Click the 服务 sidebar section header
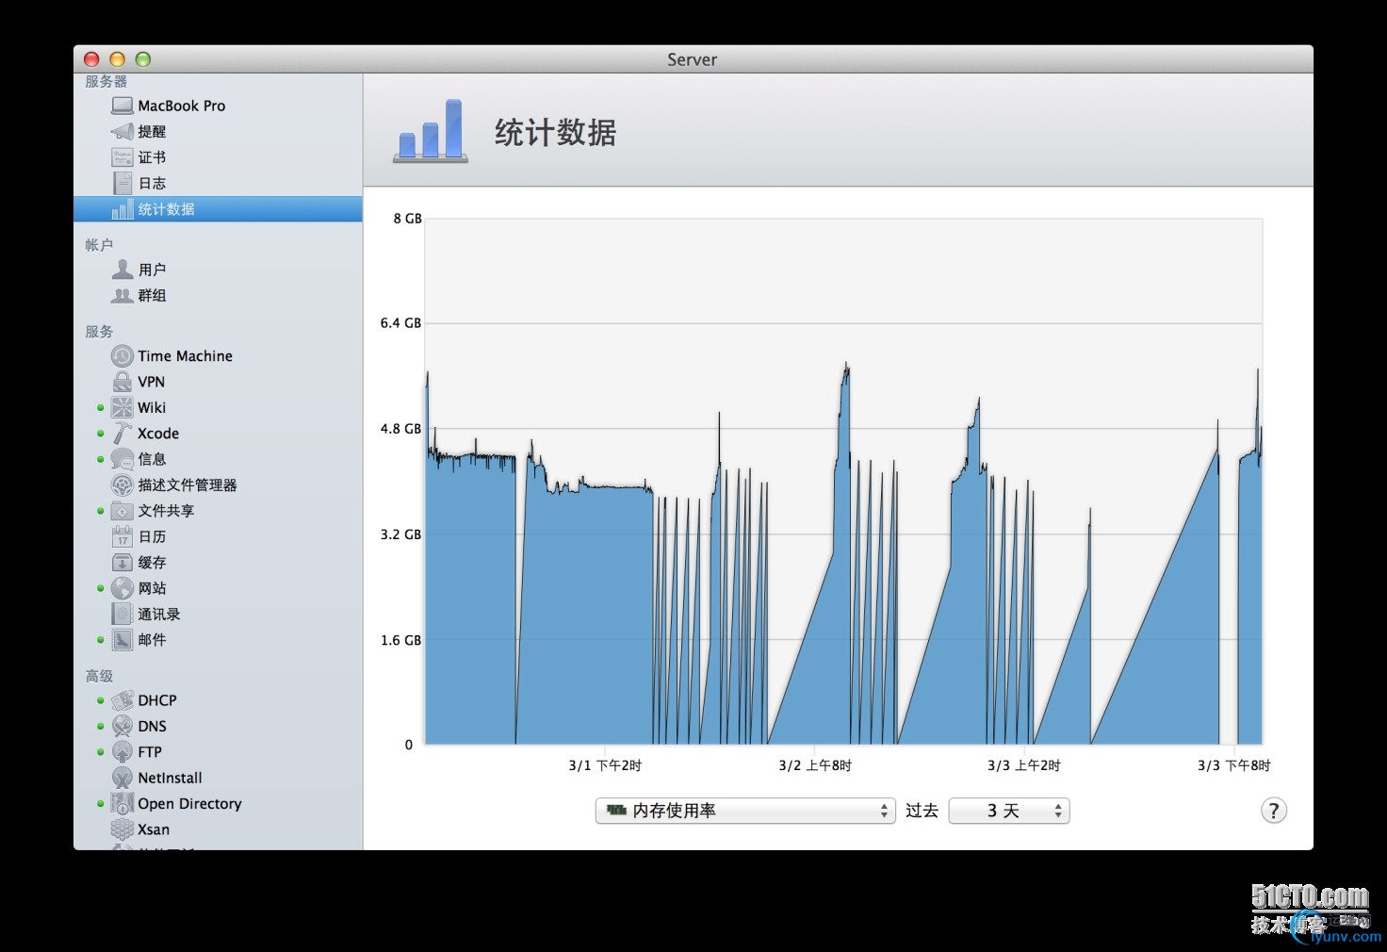Viewport: 1387px width, 952px height. 99,332
